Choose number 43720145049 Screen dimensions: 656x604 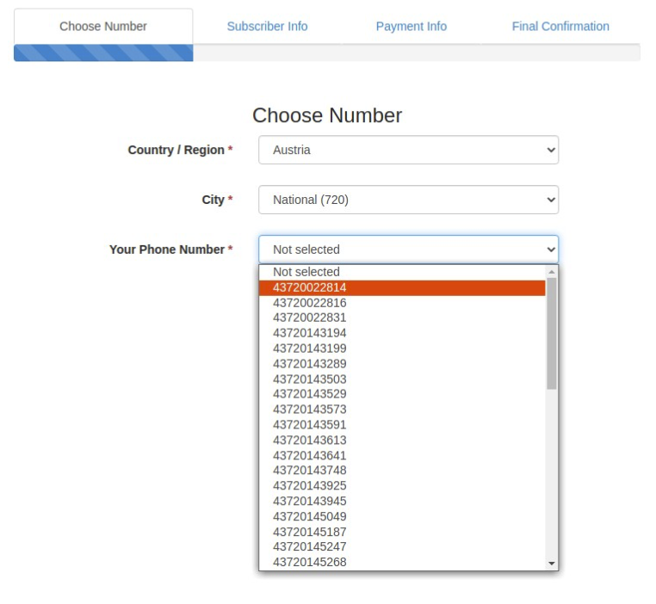click(402, 516)
